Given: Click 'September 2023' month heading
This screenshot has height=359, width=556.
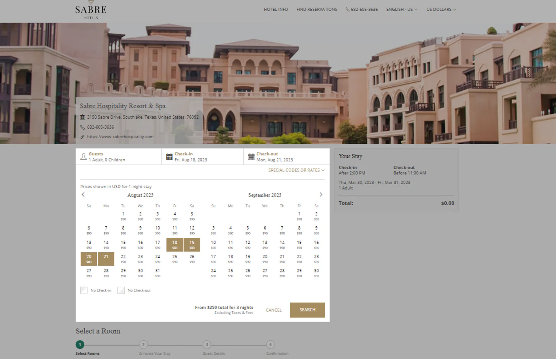Looking at the screenshot, I should [265, 195].
